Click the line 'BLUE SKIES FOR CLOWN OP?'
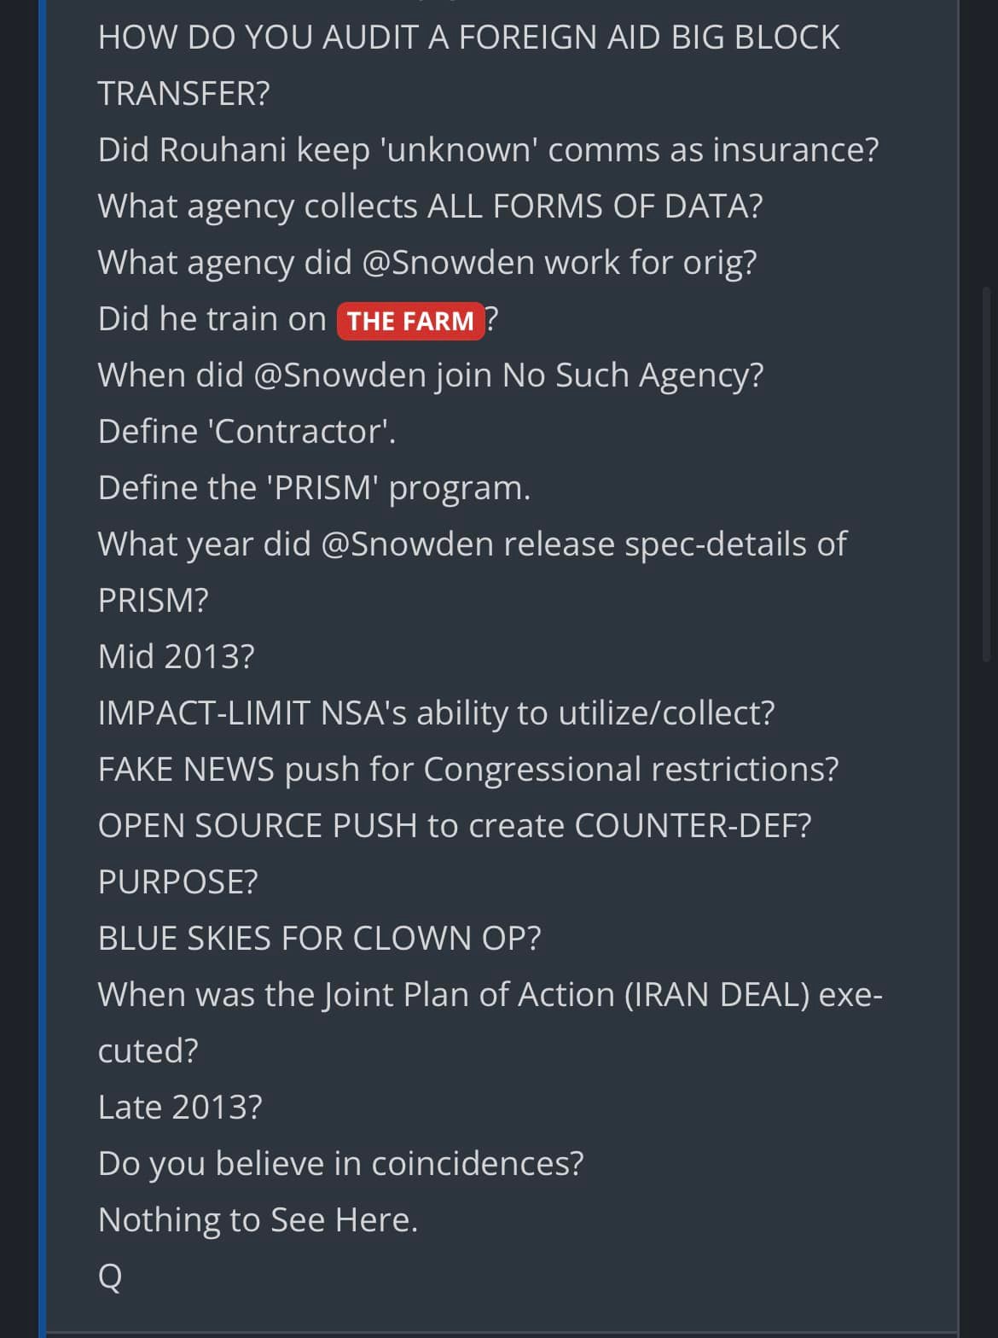 pos(320,938)
